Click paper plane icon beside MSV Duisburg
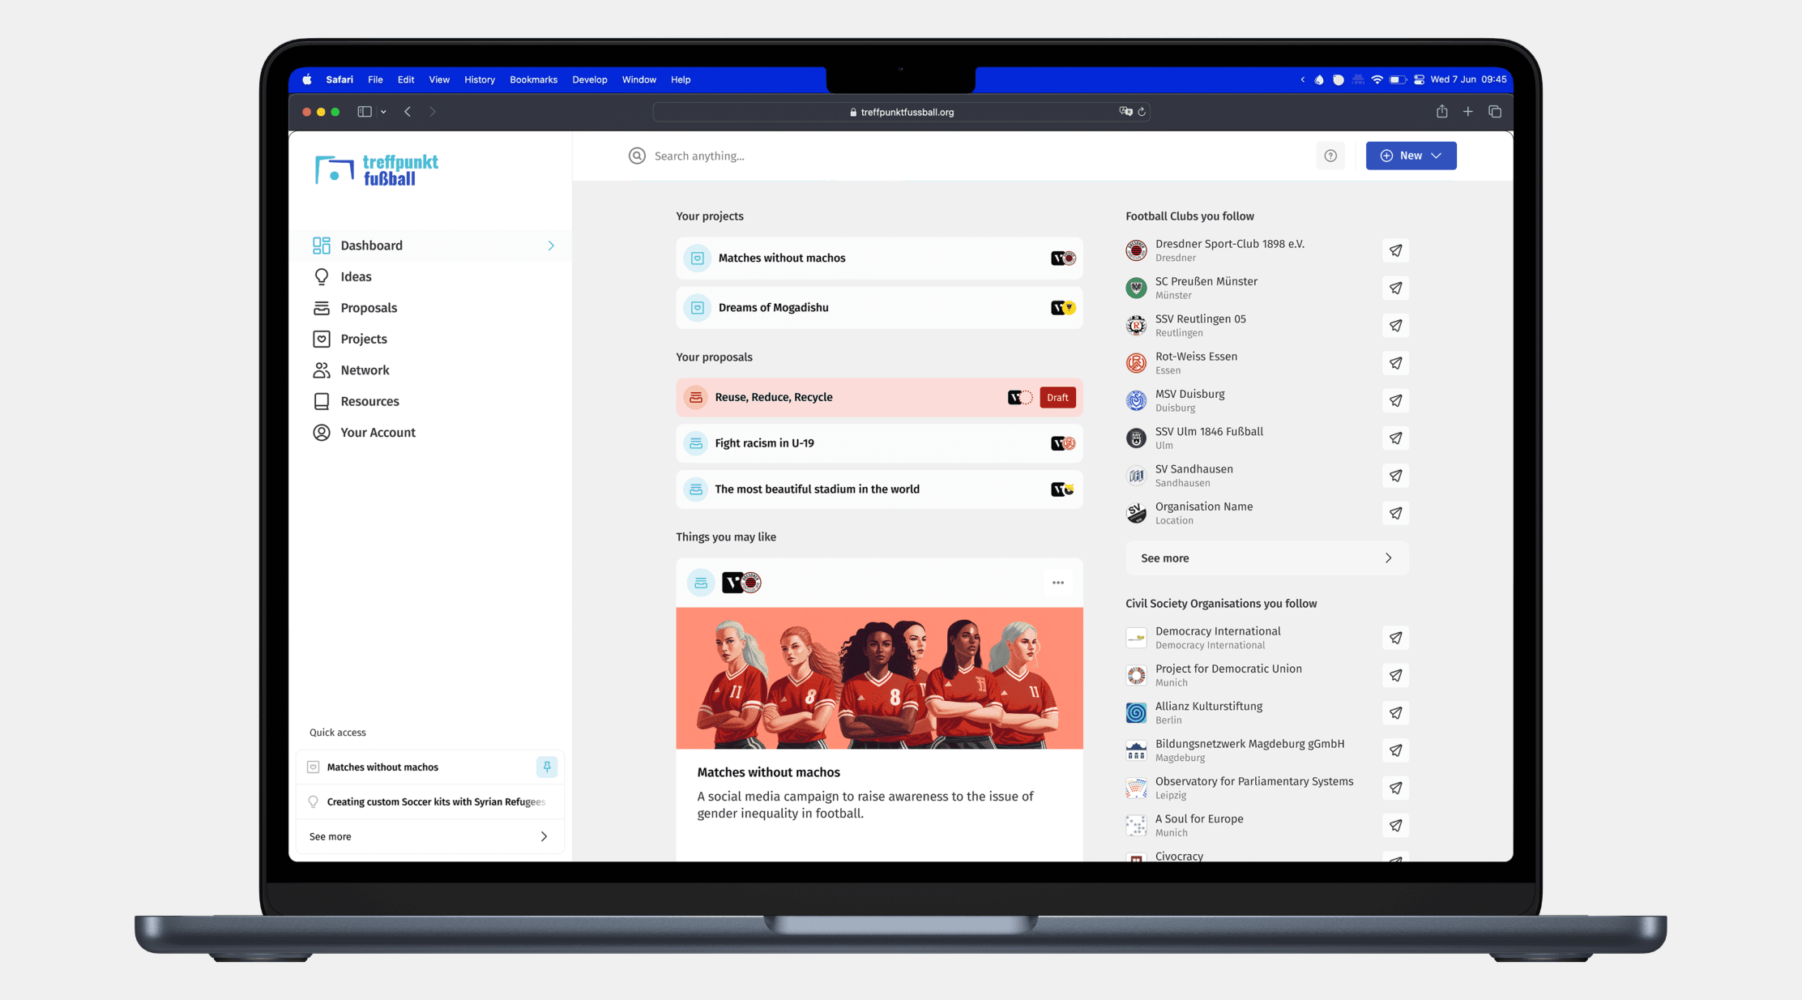The image size is (1802, 1000). [1395, 400]
